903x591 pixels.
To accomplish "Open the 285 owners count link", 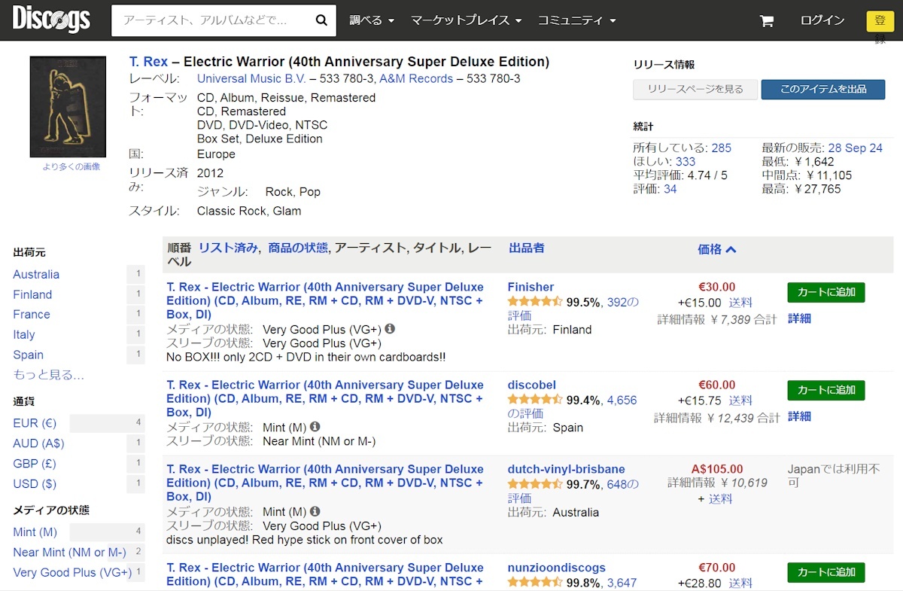I will (x=721, y=148).
